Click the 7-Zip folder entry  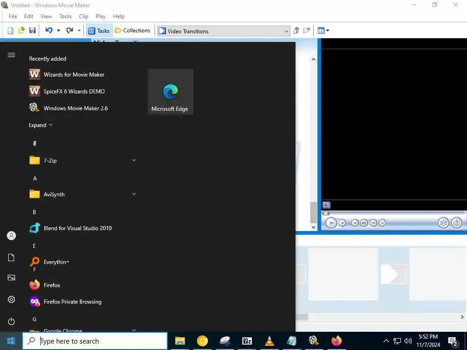click(83, 160)
